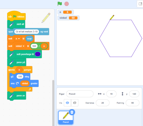Click the pen icon on the 'slett alt' block

pos(11,24)
